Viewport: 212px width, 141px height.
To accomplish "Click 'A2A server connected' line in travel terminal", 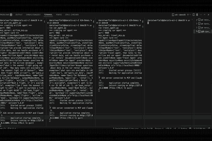I will 120,78.
